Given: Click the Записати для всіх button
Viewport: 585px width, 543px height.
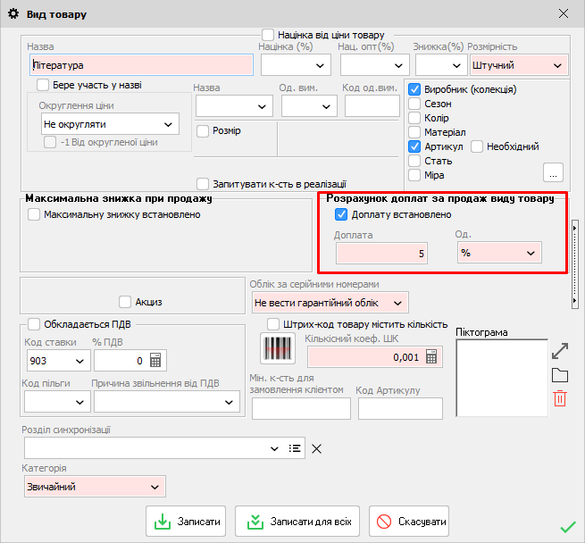Looking at the screenshot, I should pyautogui.click(x=298, y=521).
